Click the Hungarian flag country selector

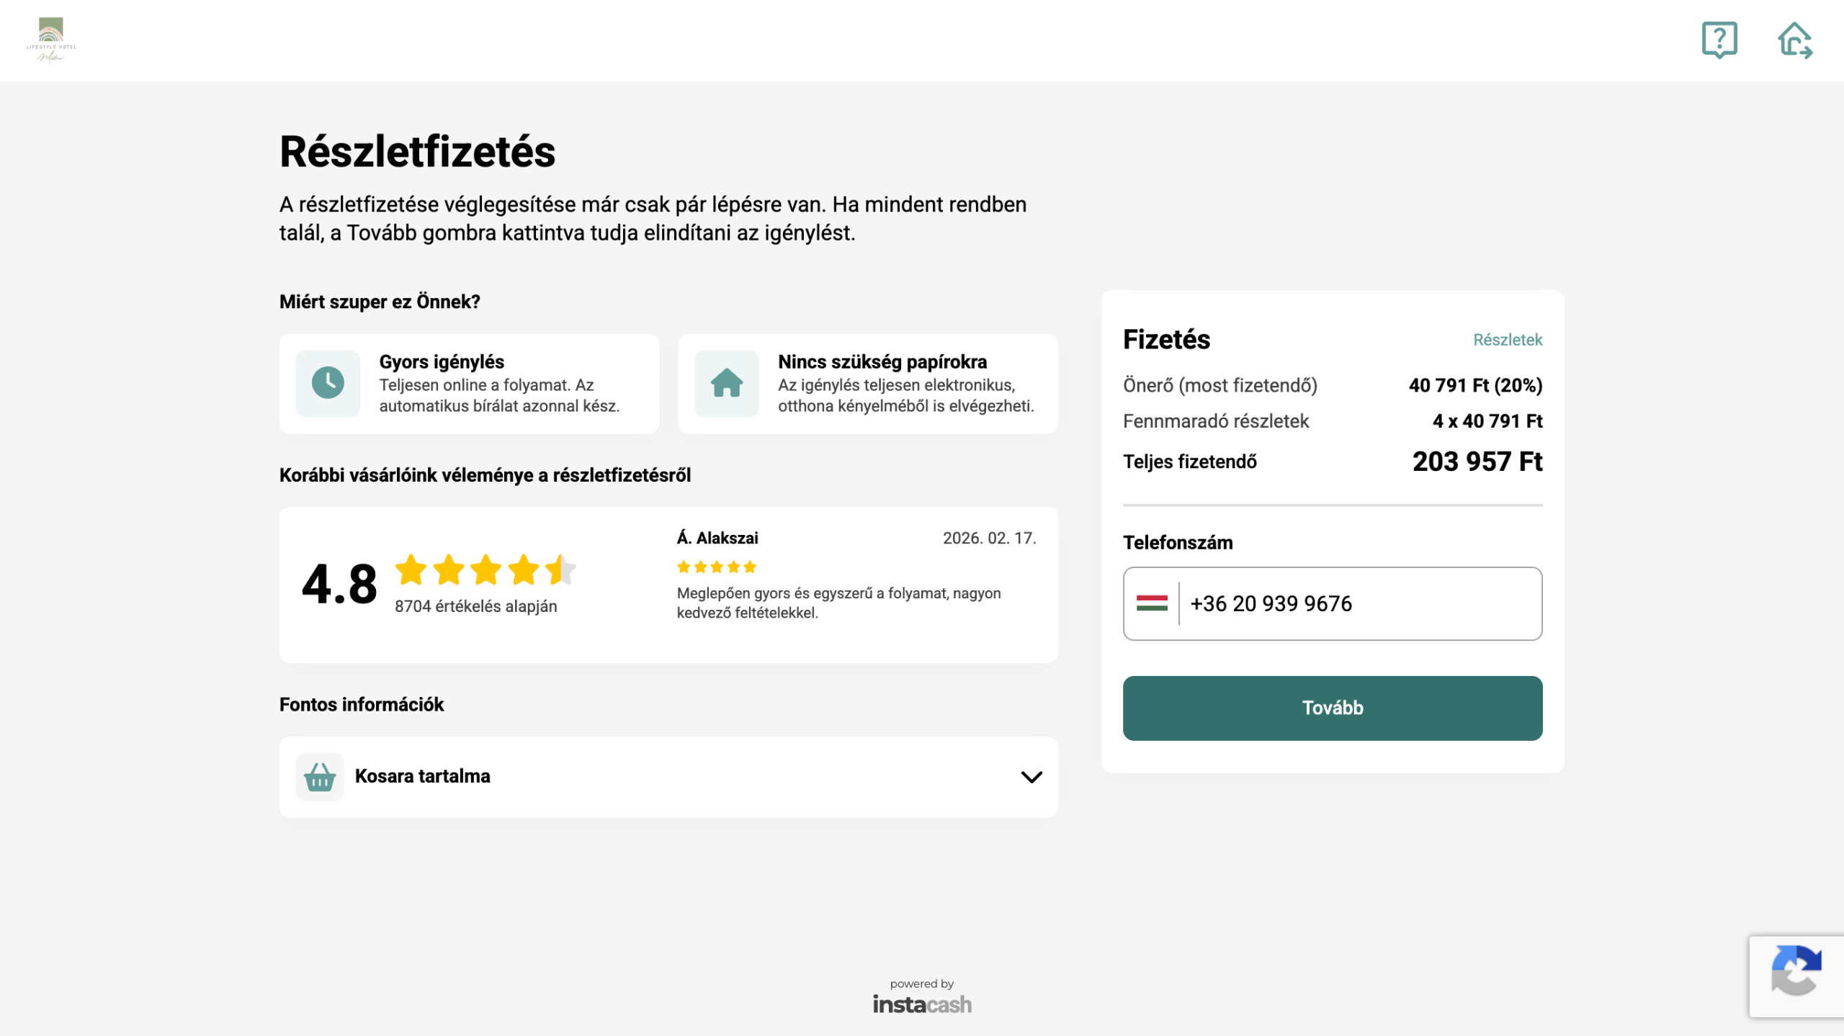pyautogui.click(x=1152, y=603)
